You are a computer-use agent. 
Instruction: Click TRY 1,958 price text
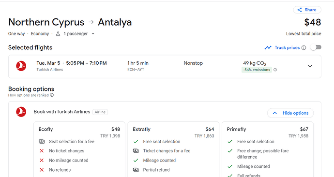tap(299, 136)
